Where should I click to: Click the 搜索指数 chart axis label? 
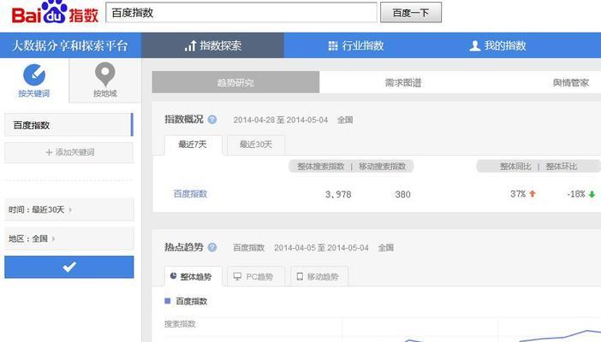[180, 324]
